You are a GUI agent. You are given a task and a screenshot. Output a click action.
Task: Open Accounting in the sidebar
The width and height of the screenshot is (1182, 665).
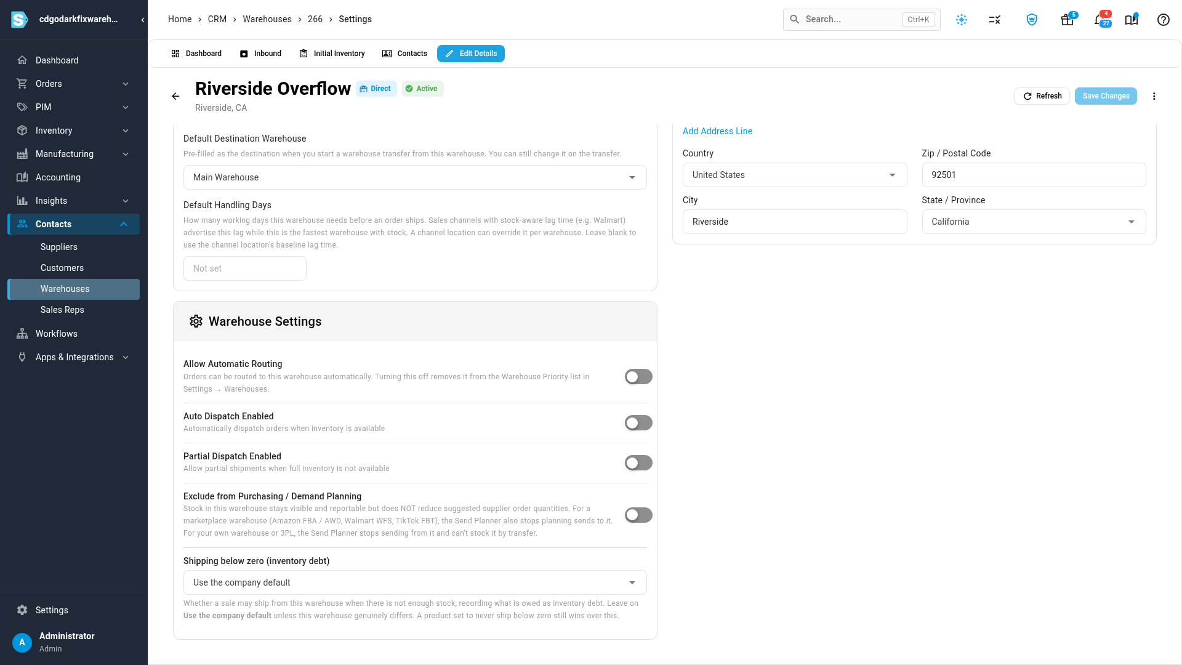(x=74, y=177)
